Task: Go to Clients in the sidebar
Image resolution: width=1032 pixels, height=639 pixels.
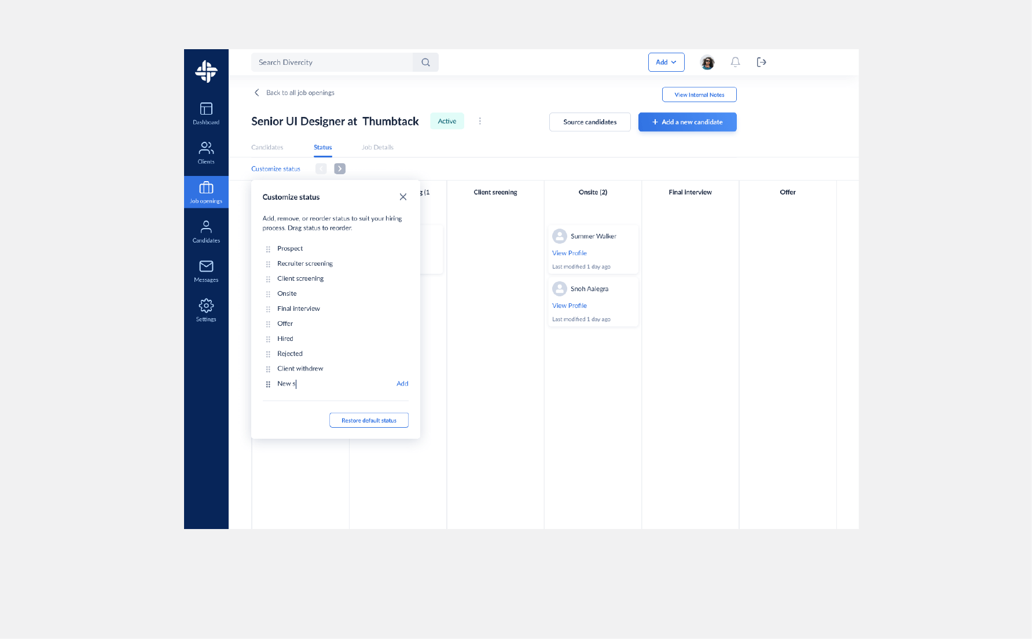Action: (206, 153)
